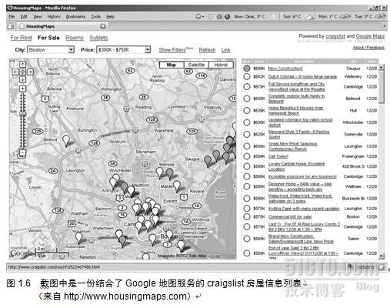390x308 pixels.
Task: Open the File menu
Action: click(12, 17)
